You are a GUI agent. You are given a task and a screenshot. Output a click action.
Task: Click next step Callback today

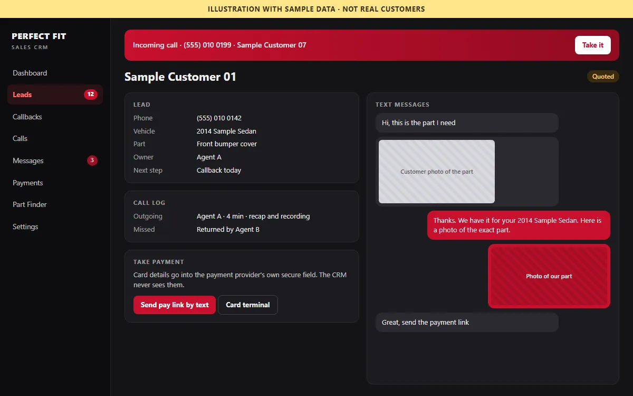pos(219,170)
